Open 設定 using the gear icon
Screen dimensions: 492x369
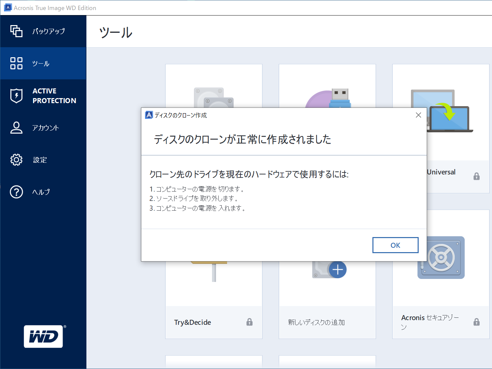(x=16, y=160)
